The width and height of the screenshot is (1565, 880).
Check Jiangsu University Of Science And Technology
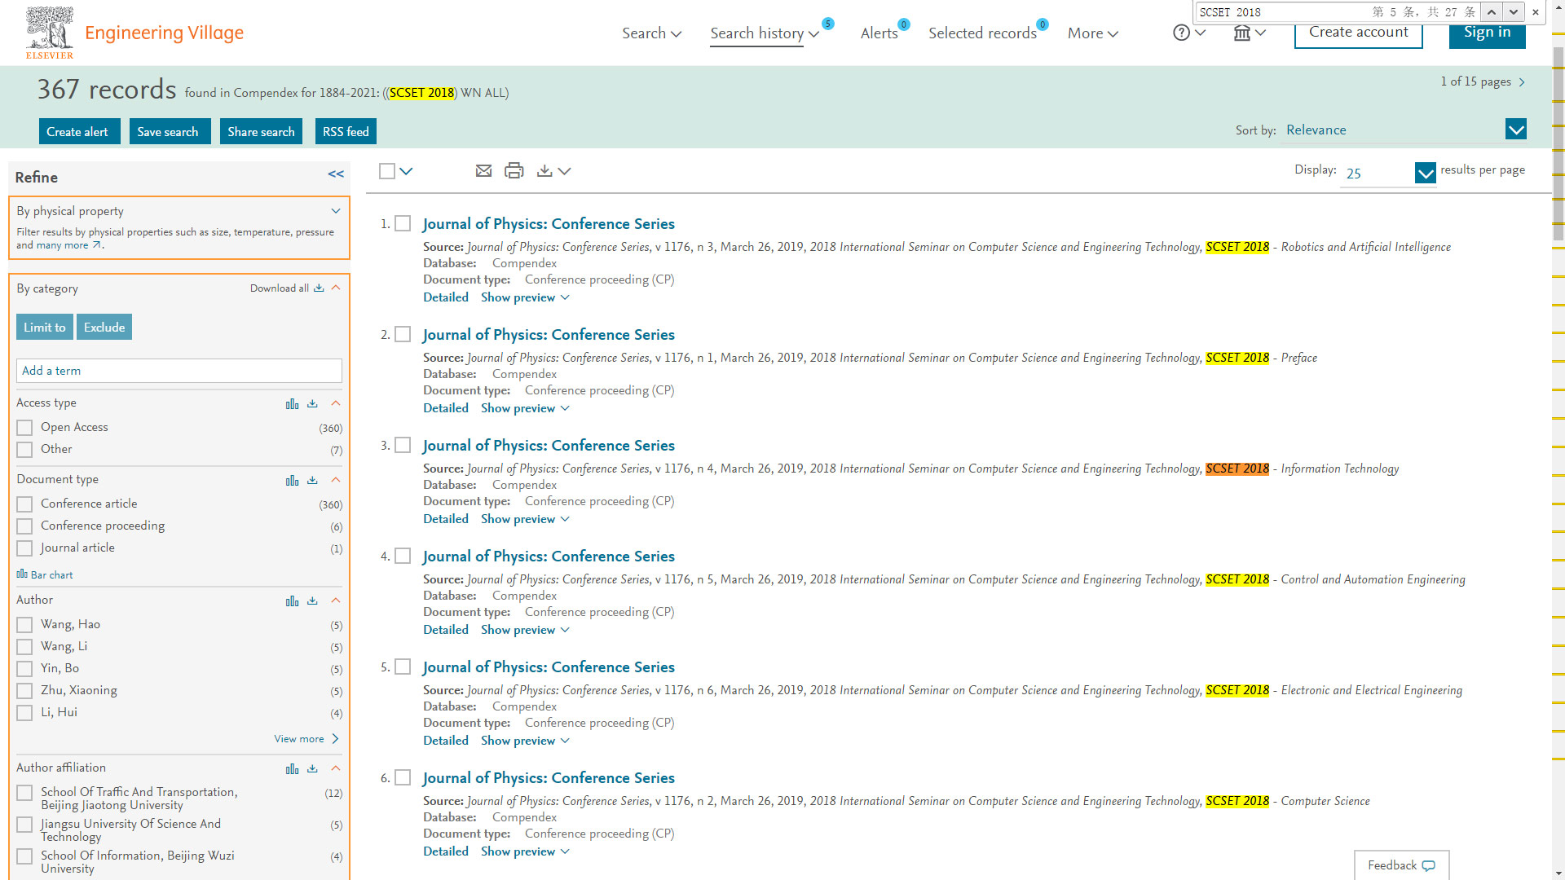coord(24,825)
